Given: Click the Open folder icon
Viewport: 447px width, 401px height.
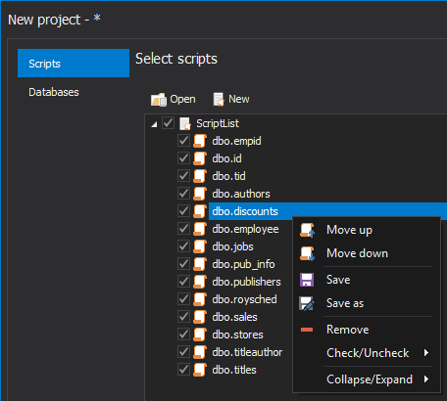Looking at the screenshot, I should coord(159,100).
